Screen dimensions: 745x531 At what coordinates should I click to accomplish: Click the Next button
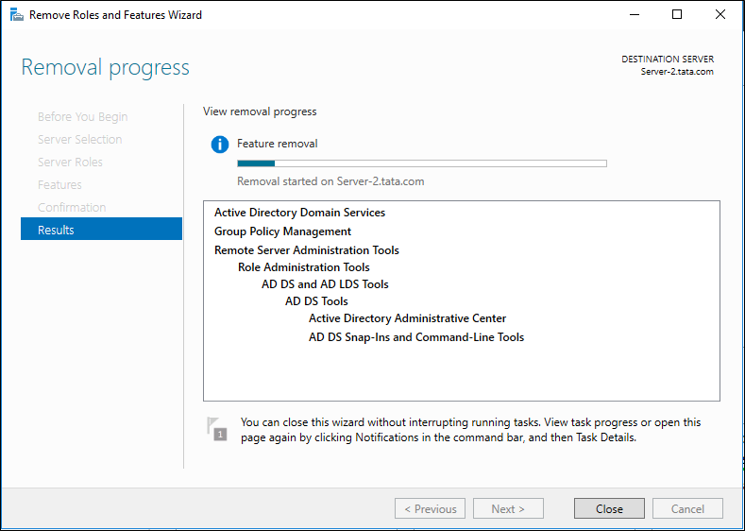[508, 508]
